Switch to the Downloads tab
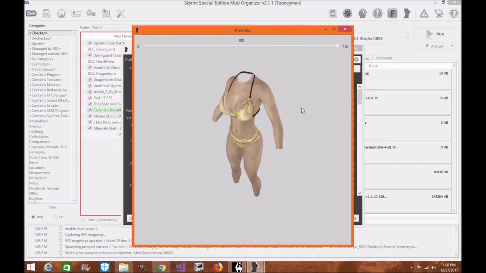Screen dimensions: 486x273 [384, 58]
